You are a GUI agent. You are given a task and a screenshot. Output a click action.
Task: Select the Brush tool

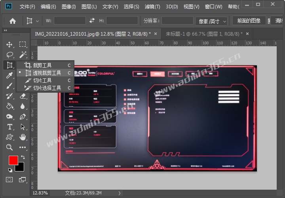9,86
